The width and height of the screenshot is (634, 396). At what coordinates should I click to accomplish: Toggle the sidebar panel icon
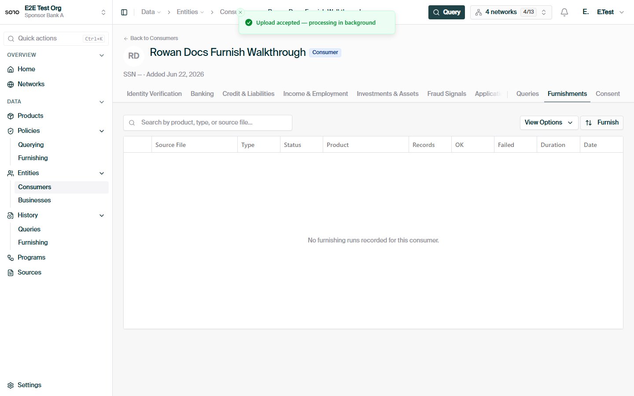pos(124,12)
